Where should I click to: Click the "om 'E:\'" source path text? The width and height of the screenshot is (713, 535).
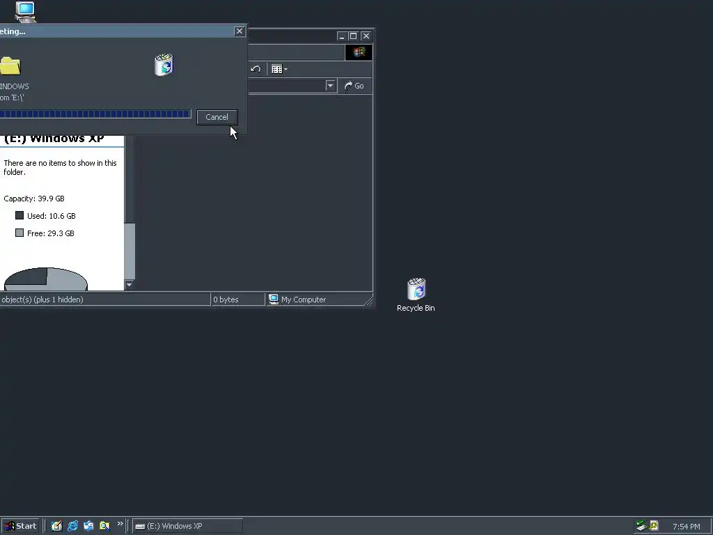point(12,98)
